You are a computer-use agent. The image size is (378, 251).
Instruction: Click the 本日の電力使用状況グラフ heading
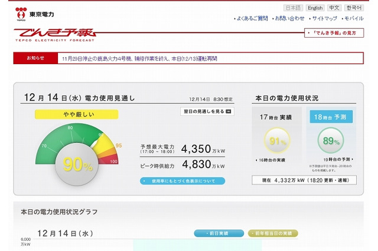pyautogui.click(x=59, y=212)
